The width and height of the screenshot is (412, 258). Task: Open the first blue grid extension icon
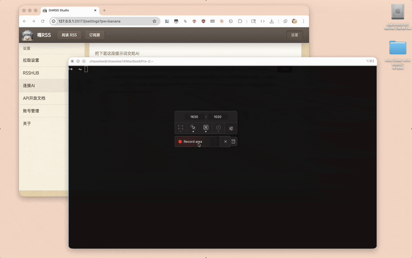point(167,21)
